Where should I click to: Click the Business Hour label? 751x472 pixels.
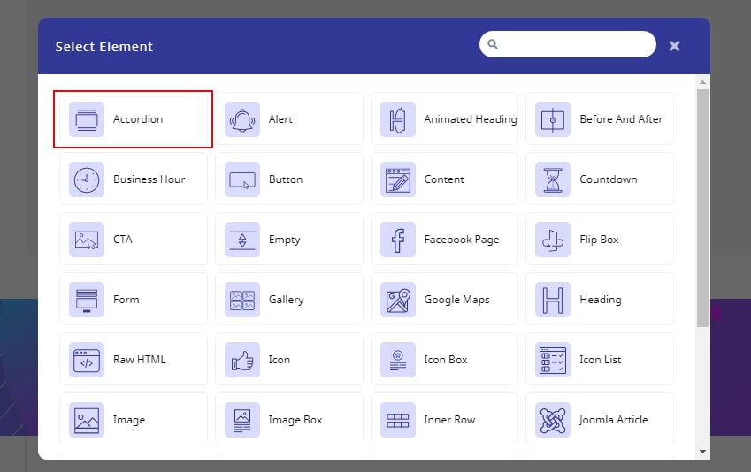[x=149, y=179]
